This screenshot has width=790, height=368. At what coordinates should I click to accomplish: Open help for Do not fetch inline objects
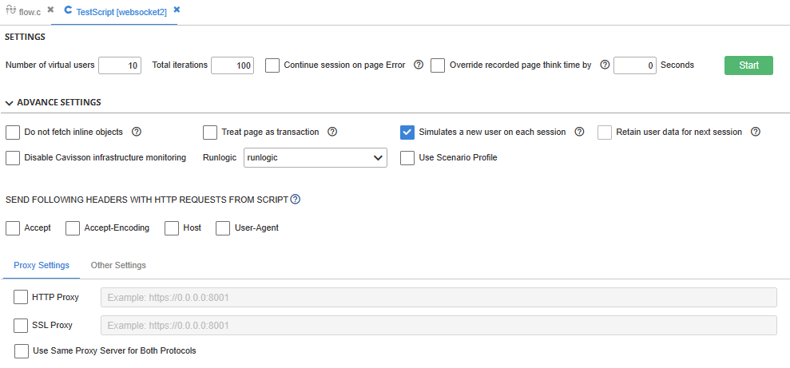[x=136, y=132]
